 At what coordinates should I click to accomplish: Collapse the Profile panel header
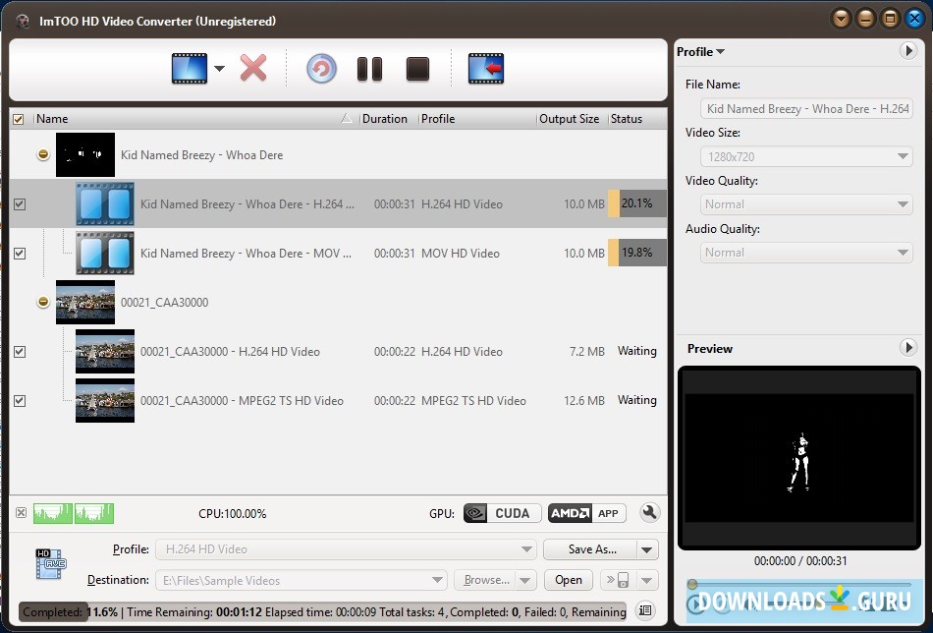coord(723,51)
